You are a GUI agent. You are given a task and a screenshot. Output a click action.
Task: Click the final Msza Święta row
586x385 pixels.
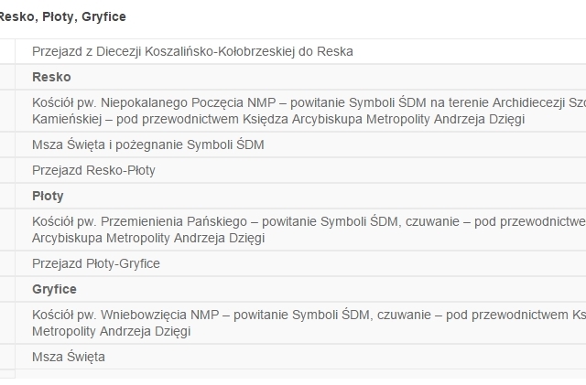point(300,357)
